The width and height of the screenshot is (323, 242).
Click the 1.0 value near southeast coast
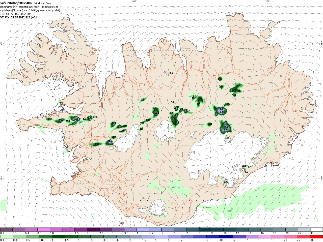click(x=246, y=172)
